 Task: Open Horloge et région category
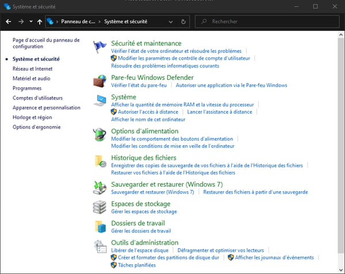click(x=32, y=117)
